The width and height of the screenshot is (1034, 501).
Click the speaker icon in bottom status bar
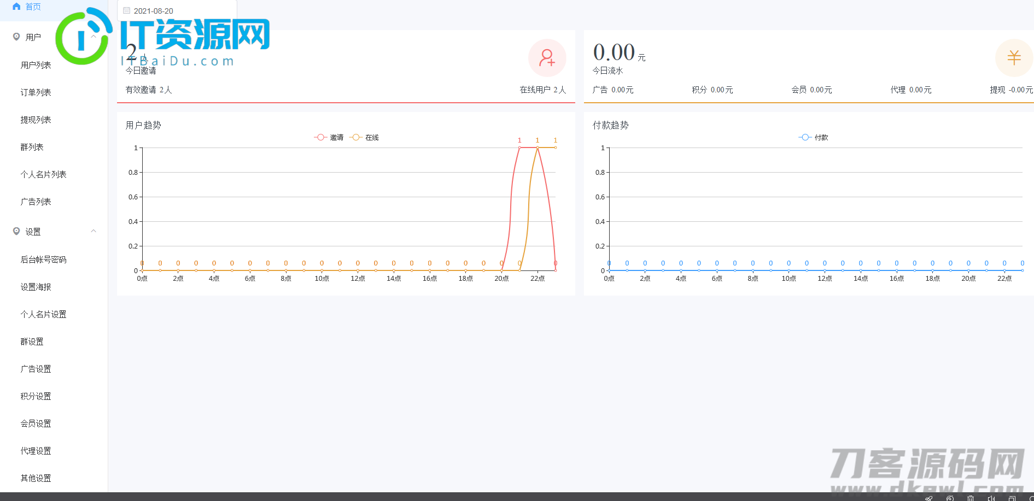click(x=991, y=498)
